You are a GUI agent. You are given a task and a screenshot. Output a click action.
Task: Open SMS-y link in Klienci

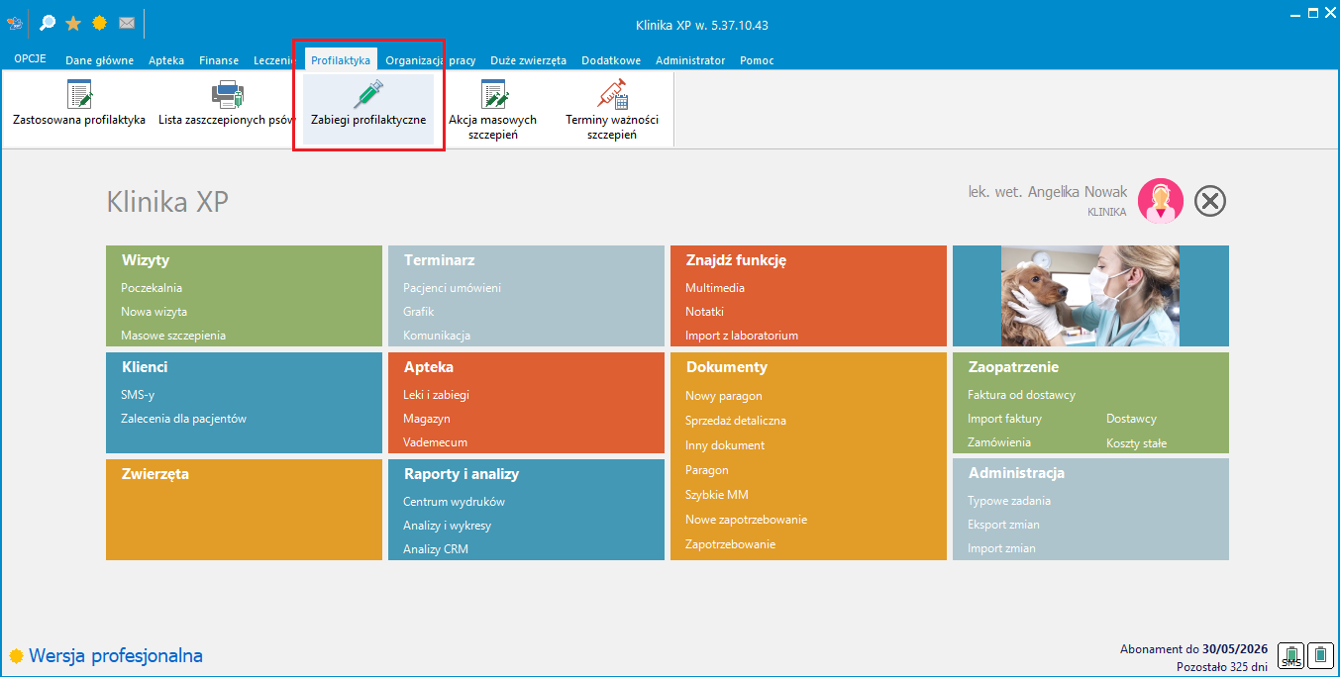tap(138, 395)
